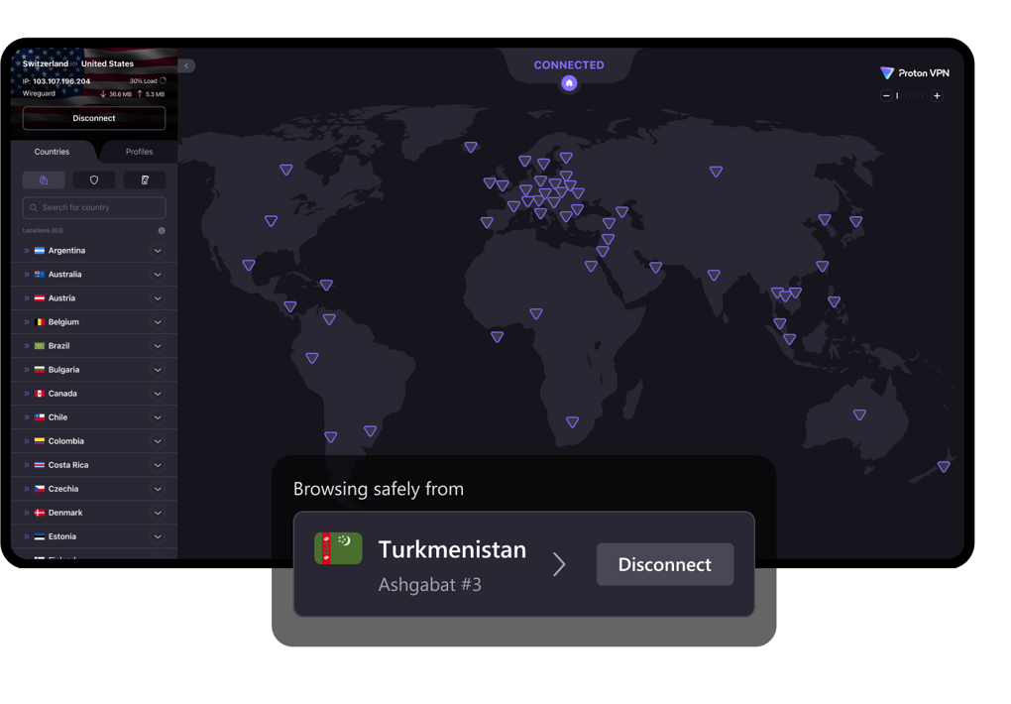
Task: Click Disconnect in the sidebar header
Action: coord(94,118)
